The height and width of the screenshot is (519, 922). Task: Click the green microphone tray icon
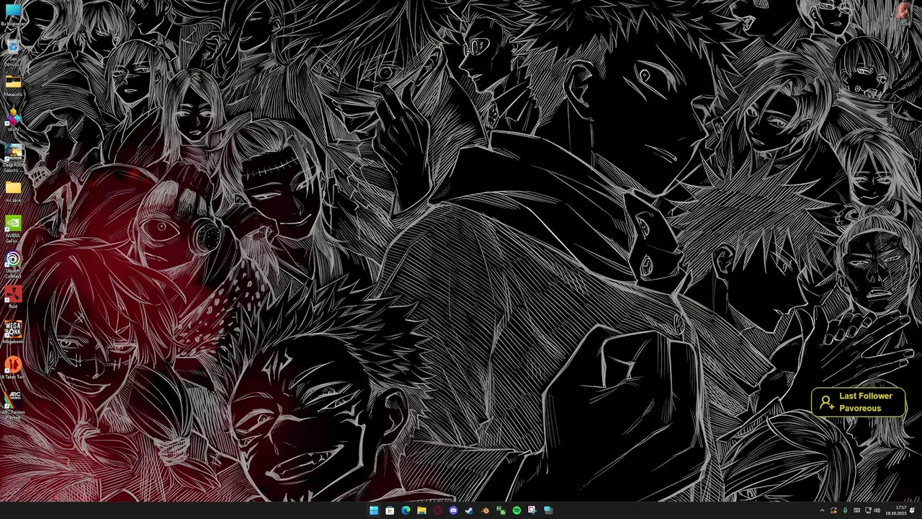(845, 510)
